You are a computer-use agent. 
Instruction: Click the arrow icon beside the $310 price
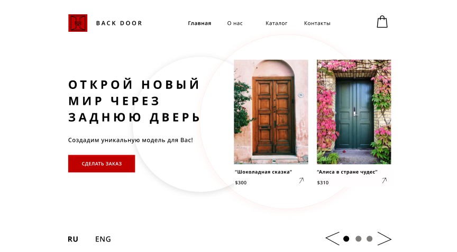385,180
